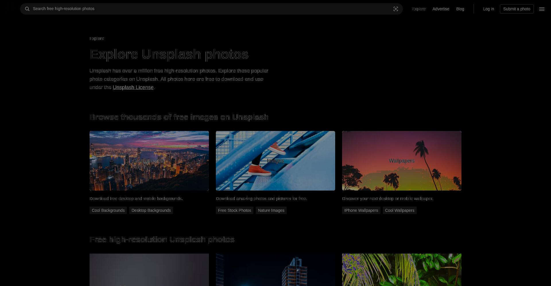The height and width of the screenshot is (286, 551).
Task: Select the Free Stock Photos tag
Action: (234, 210)
